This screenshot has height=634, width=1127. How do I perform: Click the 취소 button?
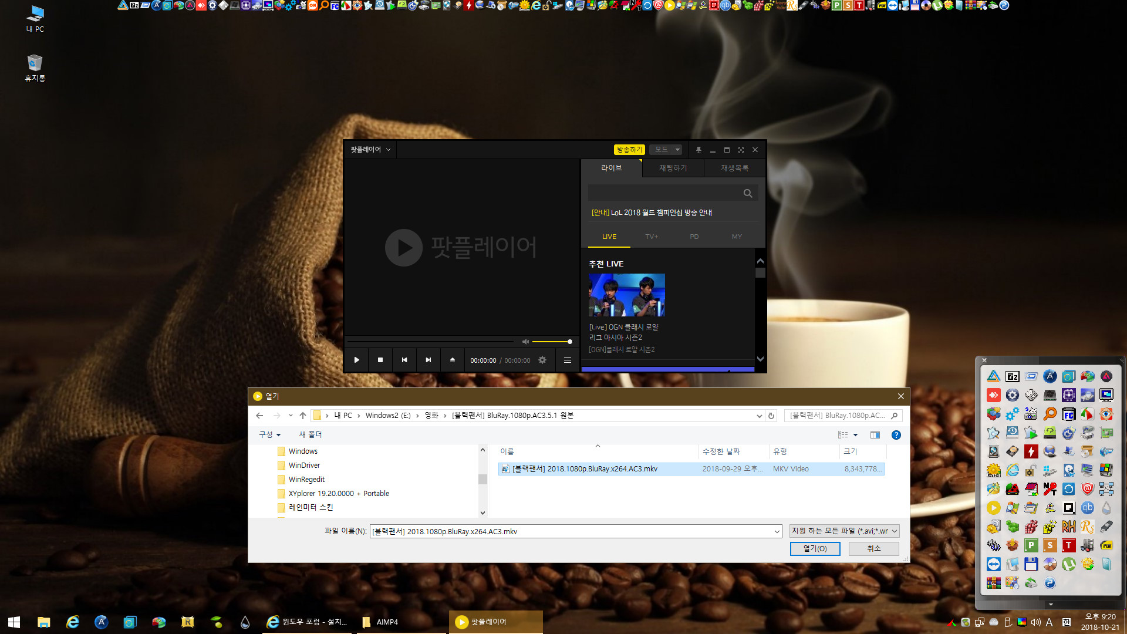(x=874, y=549)
